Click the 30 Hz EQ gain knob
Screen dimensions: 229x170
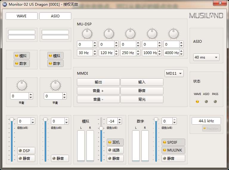coord(87,34)
